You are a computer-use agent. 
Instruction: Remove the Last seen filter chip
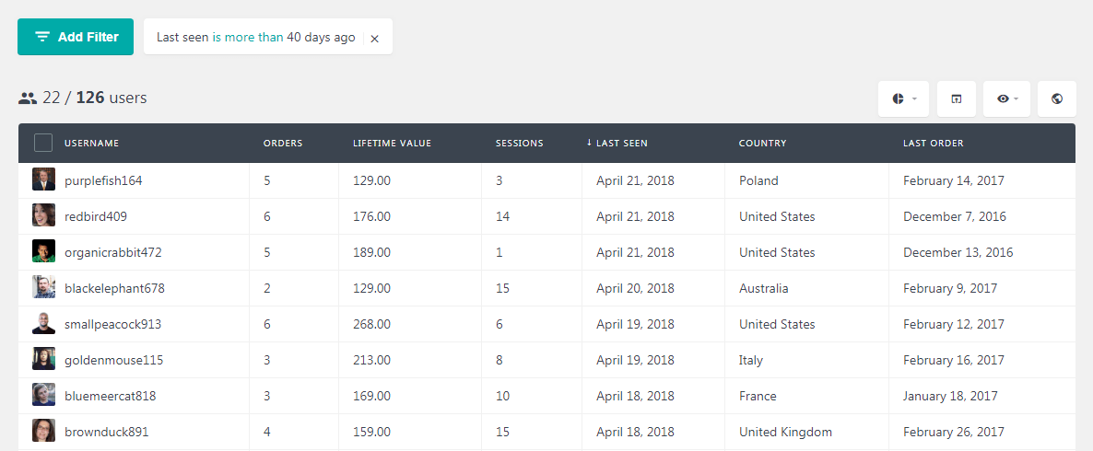tap(374, 39)
